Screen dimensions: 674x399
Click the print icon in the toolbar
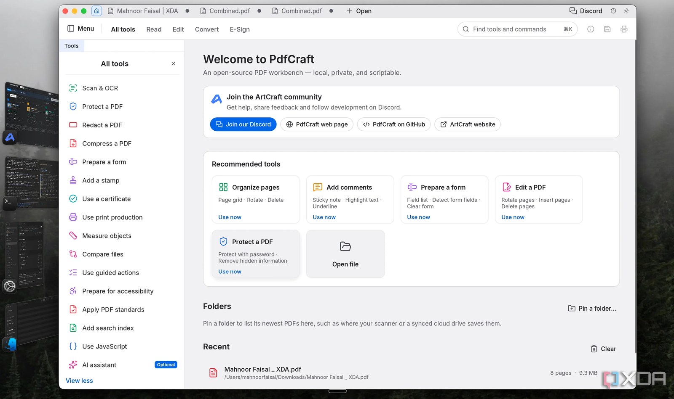624,29
